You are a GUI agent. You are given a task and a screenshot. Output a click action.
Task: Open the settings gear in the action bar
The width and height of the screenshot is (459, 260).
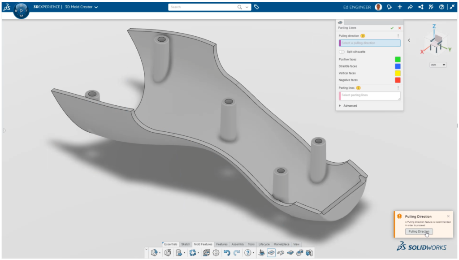217,252
